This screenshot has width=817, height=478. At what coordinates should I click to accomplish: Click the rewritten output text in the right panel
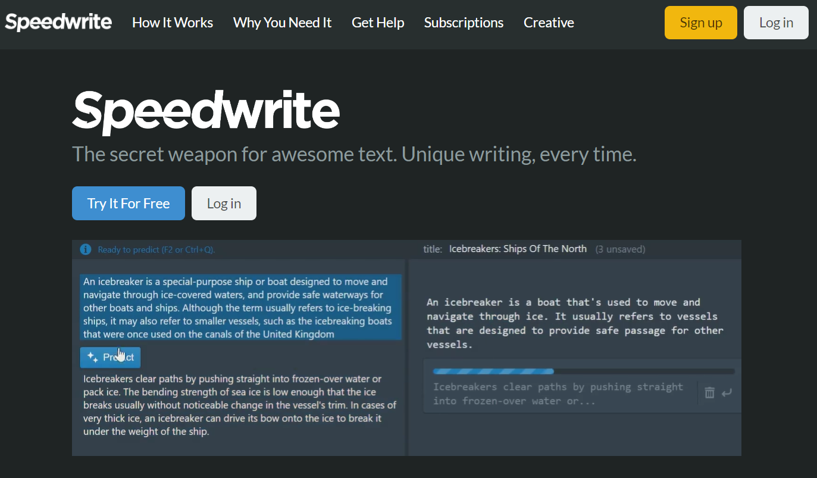[575, 323]
